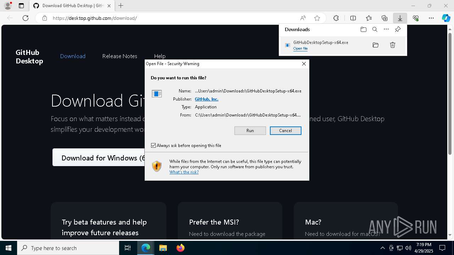Delete GitHubDesktopSetup-x64.exe download entry

pos(393,45)
